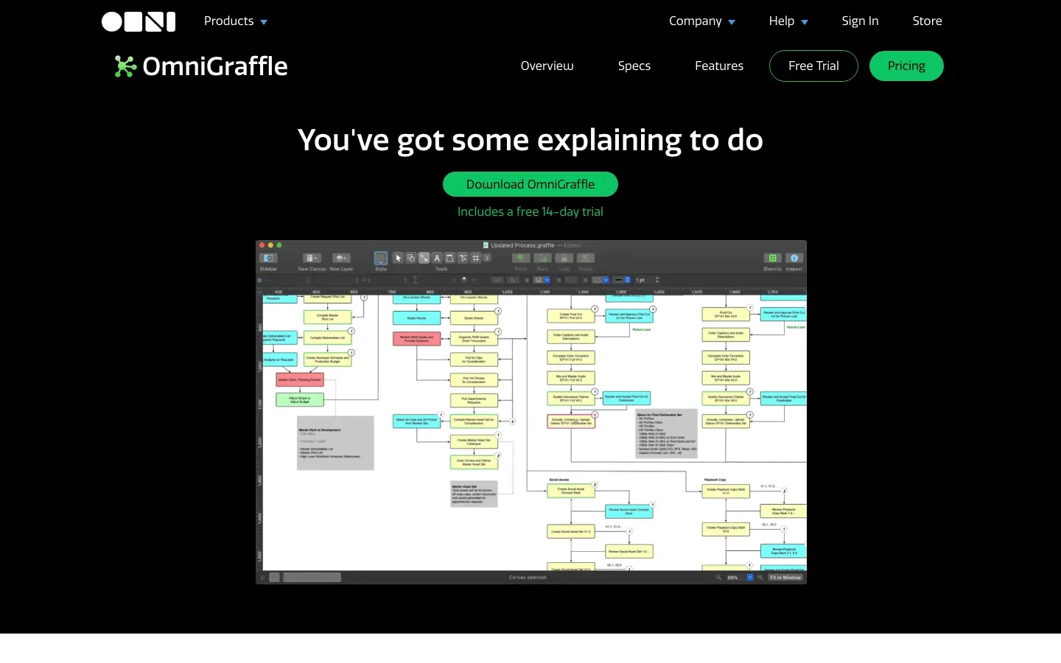Go to the Specs section

tap(634, 66)
